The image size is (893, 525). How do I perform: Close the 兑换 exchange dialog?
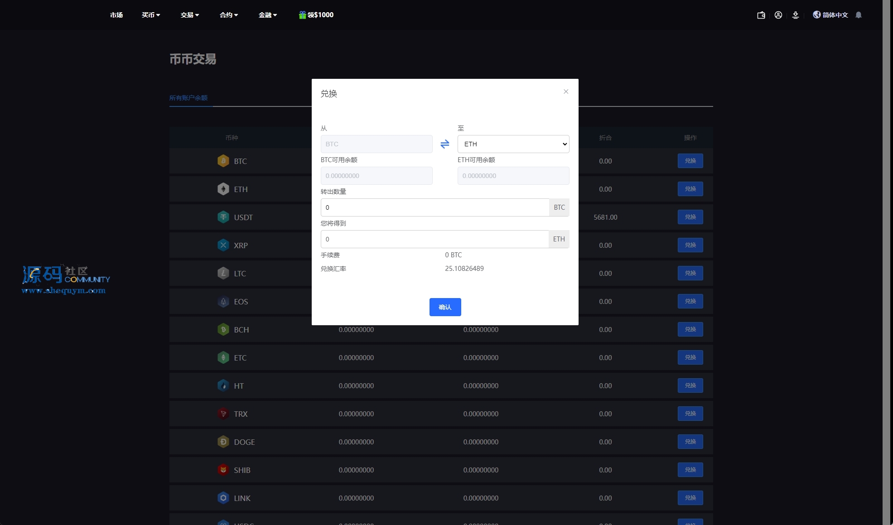[566, 92]
